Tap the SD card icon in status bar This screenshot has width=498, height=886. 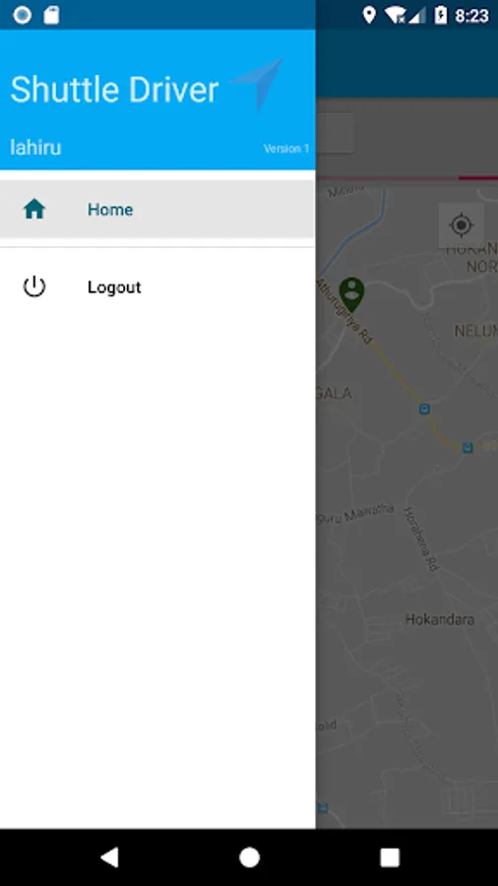tap(51, 15)
